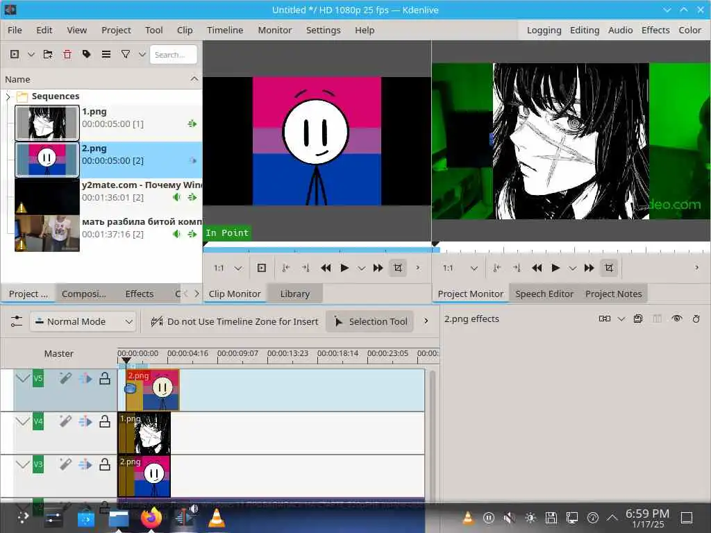711x533 pixels.
Task: Lock the V5 track
Action: click(x=105, y=378)
